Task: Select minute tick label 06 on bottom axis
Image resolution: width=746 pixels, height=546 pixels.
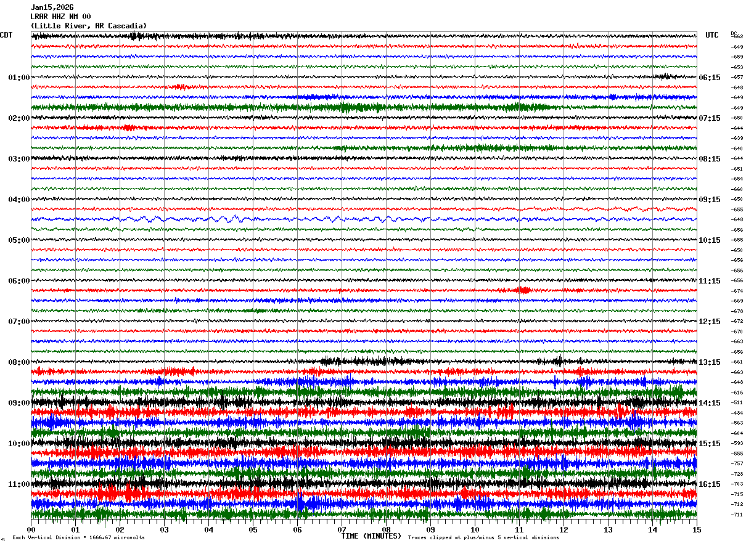Action: (298, 529)
